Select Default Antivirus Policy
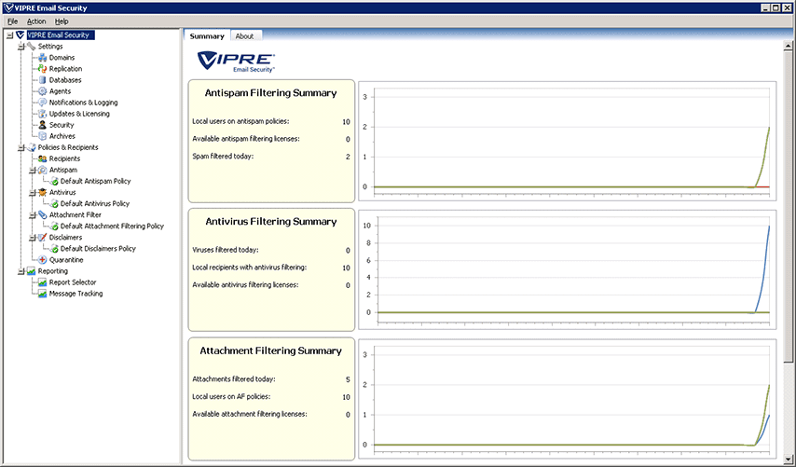The width and height of the screenshot is (796, 467). click(94, 203)
